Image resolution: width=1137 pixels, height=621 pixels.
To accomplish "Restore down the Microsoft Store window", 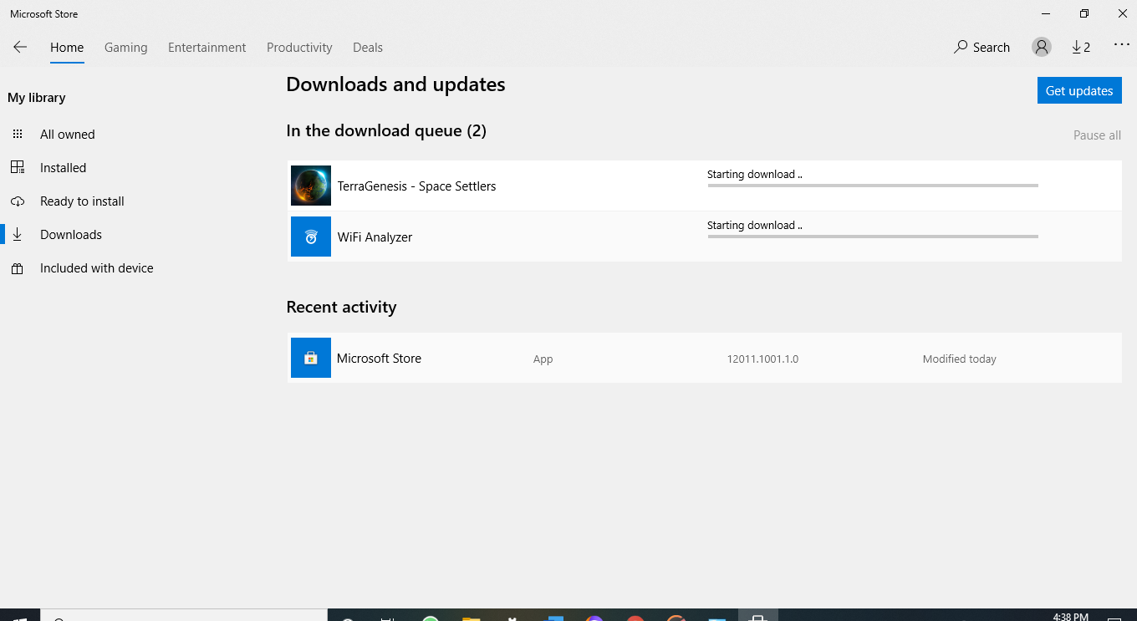I will (1084, 13).
